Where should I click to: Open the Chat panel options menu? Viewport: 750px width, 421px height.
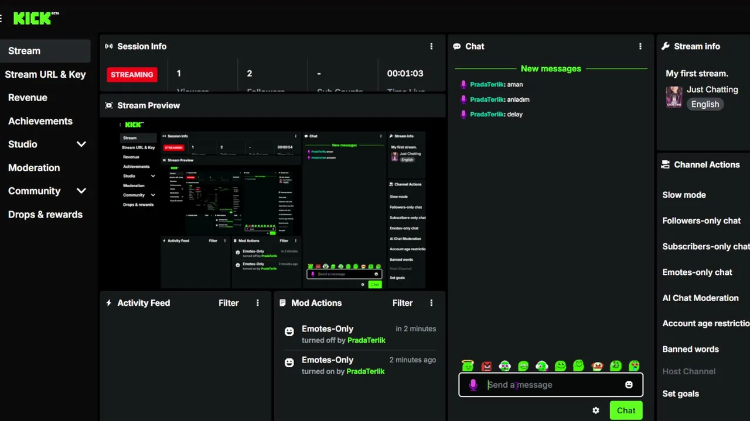click(x=640, y=46)
